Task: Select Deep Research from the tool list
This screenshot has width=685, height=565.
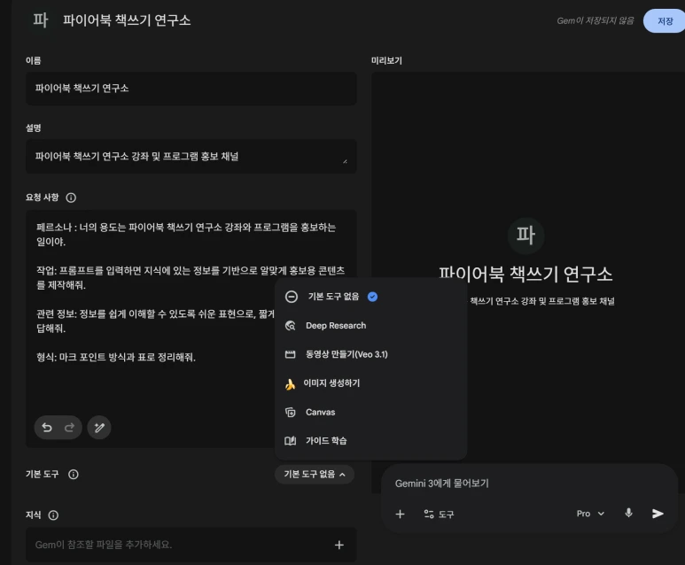Action: pos(371,326)
